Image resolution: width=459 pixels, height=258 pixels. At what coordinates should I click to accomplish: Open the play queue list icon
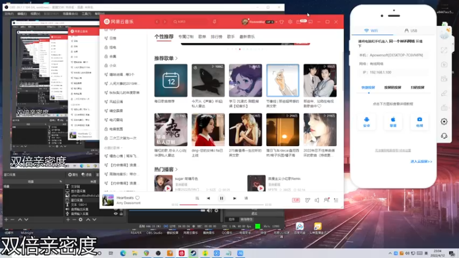(x=336, y=200)
